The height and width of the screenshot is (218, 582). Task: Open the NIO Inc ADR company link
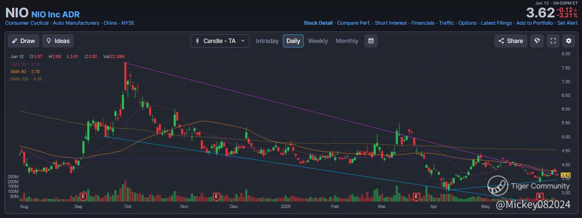56,15
